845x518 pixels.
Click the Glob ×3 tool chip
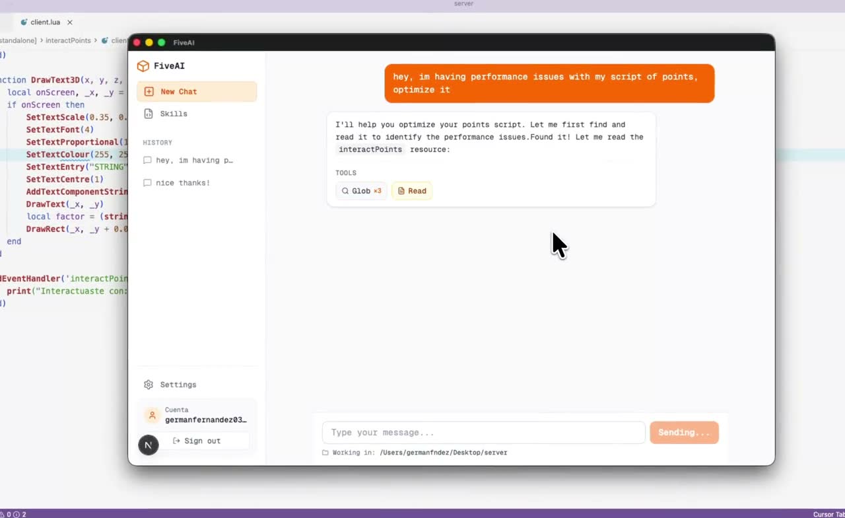[x=361, y=191]
